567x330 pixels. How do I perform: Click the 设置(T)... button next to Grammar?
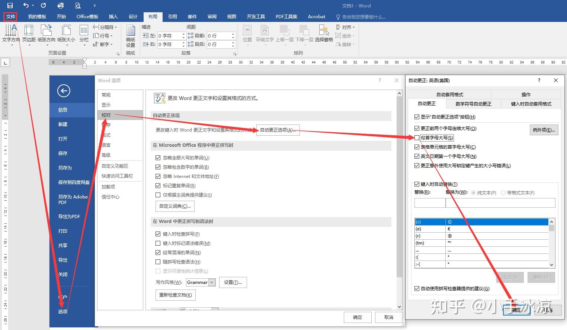tap(233, 282)
